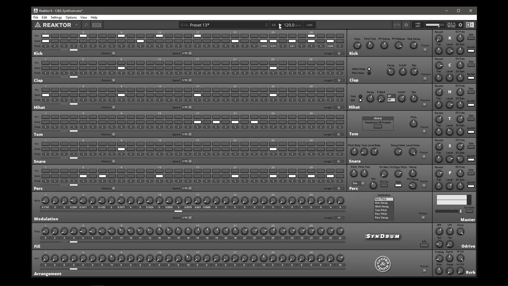The image size is (508, 286).
Task: Click the Perc FM Amt knob
Action: click(384, 174)
